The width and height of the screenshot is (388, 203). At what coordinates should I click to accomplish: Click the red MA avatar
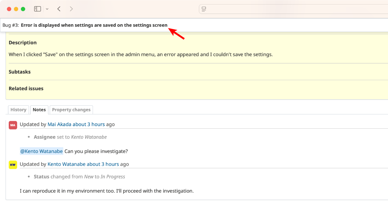pyautogui.click(x=13, y=125)
